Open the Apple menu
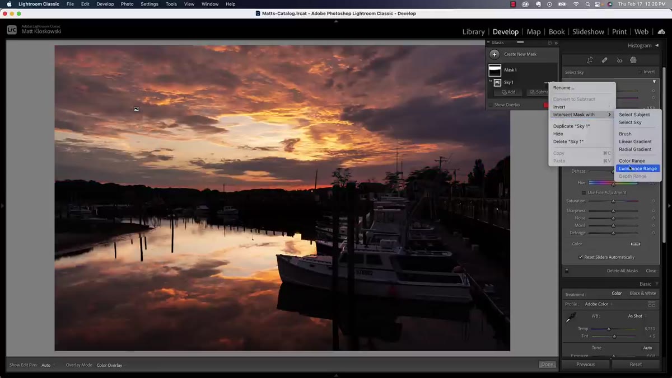Screen dimensions: 672x378 pos(9,4)
